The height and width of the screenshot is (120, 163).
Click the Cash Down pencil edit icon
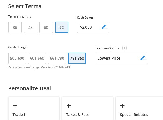(104, 27)
